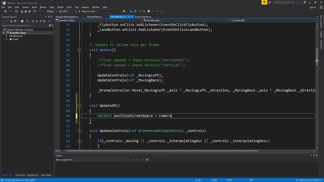The image size is (324, 182).
Task: Click the feedback icon beside Quick Launch
Action: point(270,2)
